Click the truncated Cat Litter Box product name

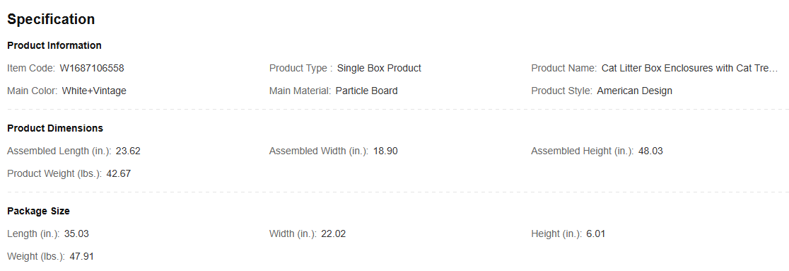[x=690, y=68]
